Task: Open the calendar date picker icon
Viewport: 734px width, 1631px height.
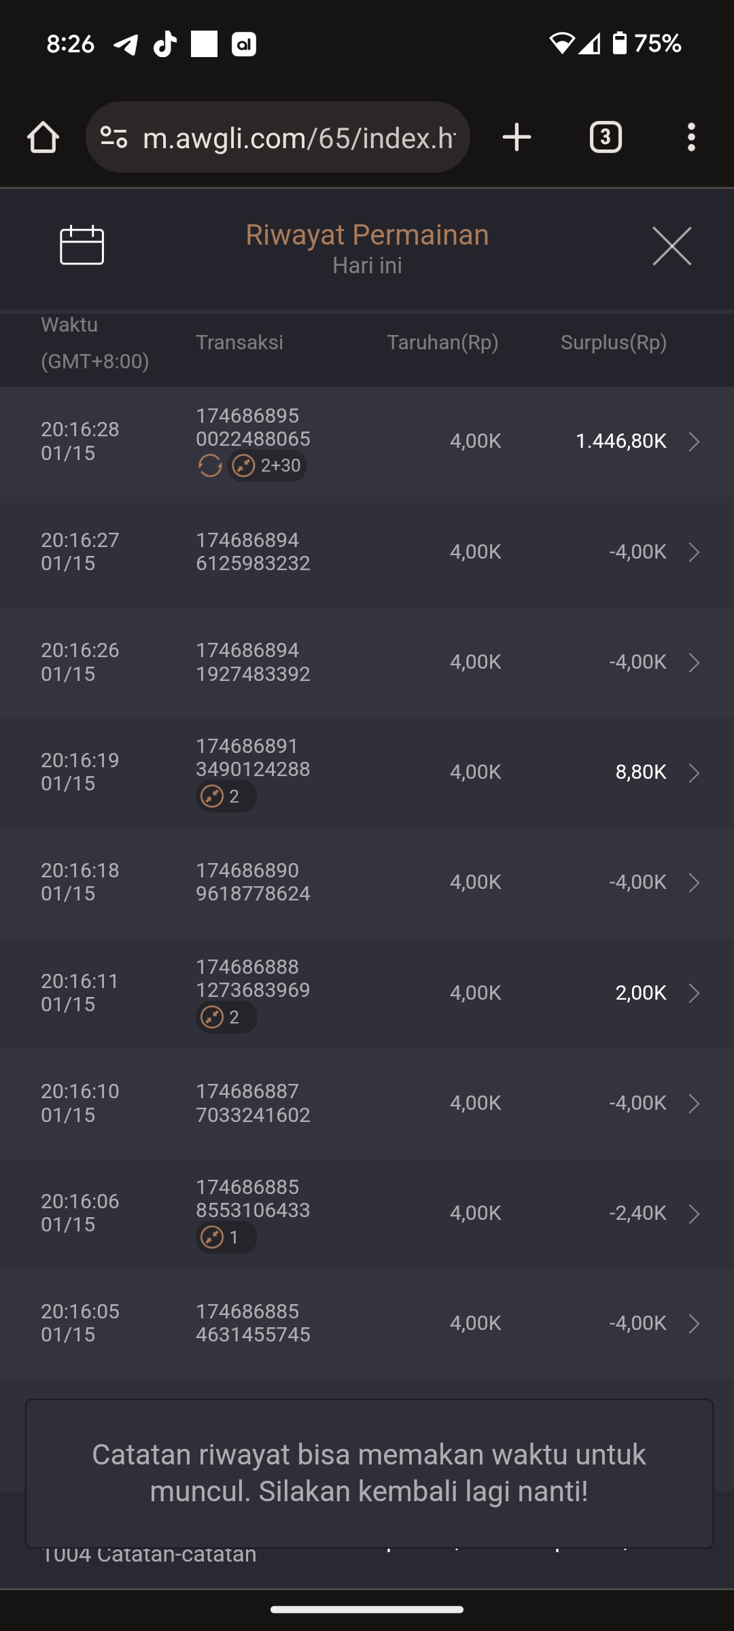Action: point(82,245)
